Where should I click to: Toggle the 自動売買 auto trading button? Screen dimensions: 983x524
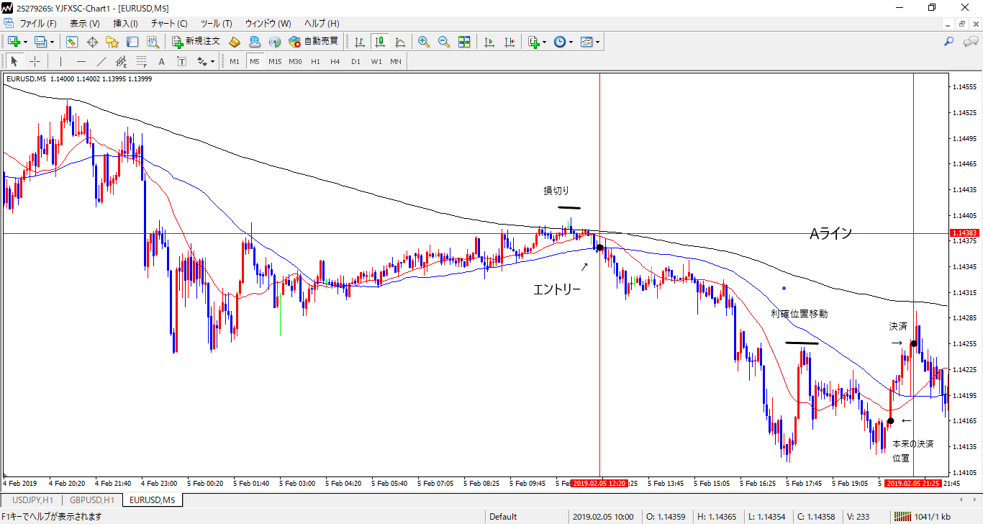pyautogui.click(x=314, y=42)
